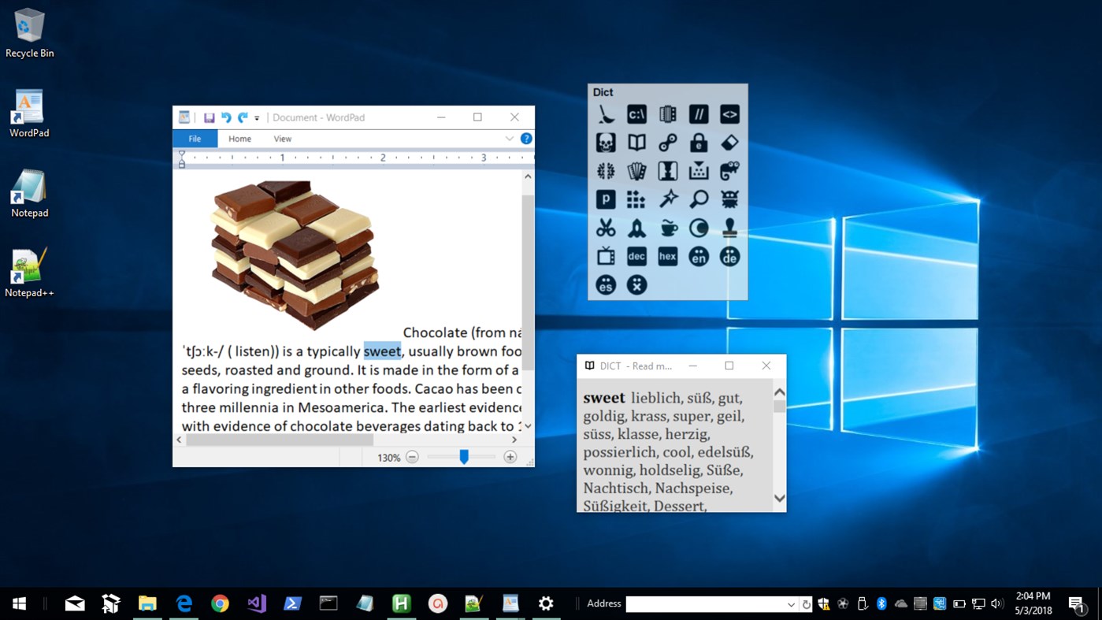Image resolution: width=1102 pixels, height=620 pixels.
Task: Save the WordPad document via quick access toolbar
Action: click(x=209, y=117)
